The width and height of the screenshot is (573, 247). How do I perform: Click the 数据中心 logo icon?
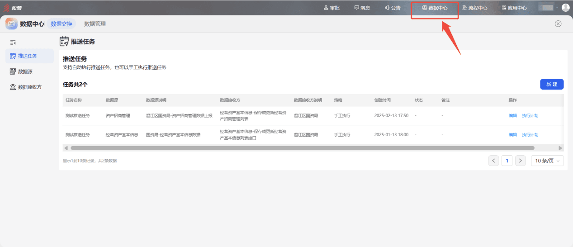(11, 24)
